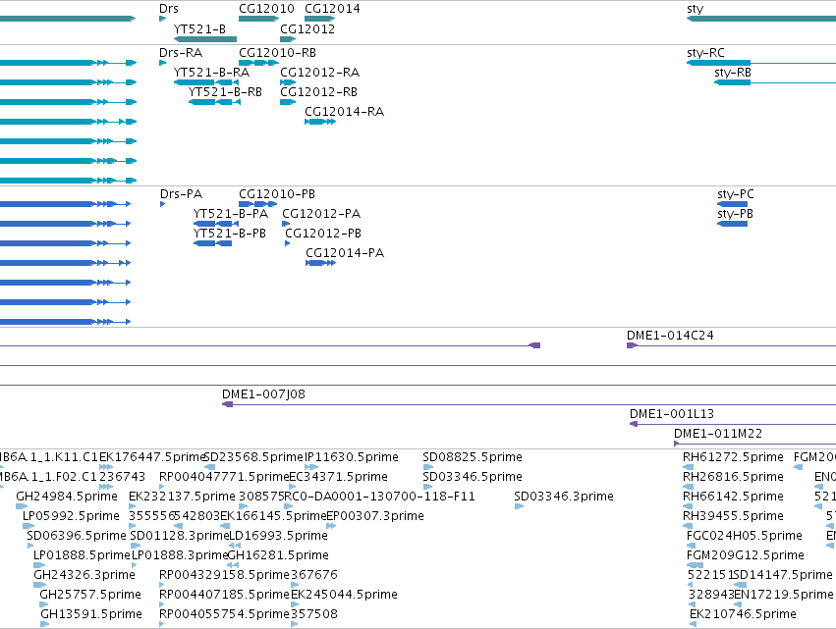Screen dimensions: 836x629
Task: Select the YT521-B-RA transcript
Action: tap(206, 82)
